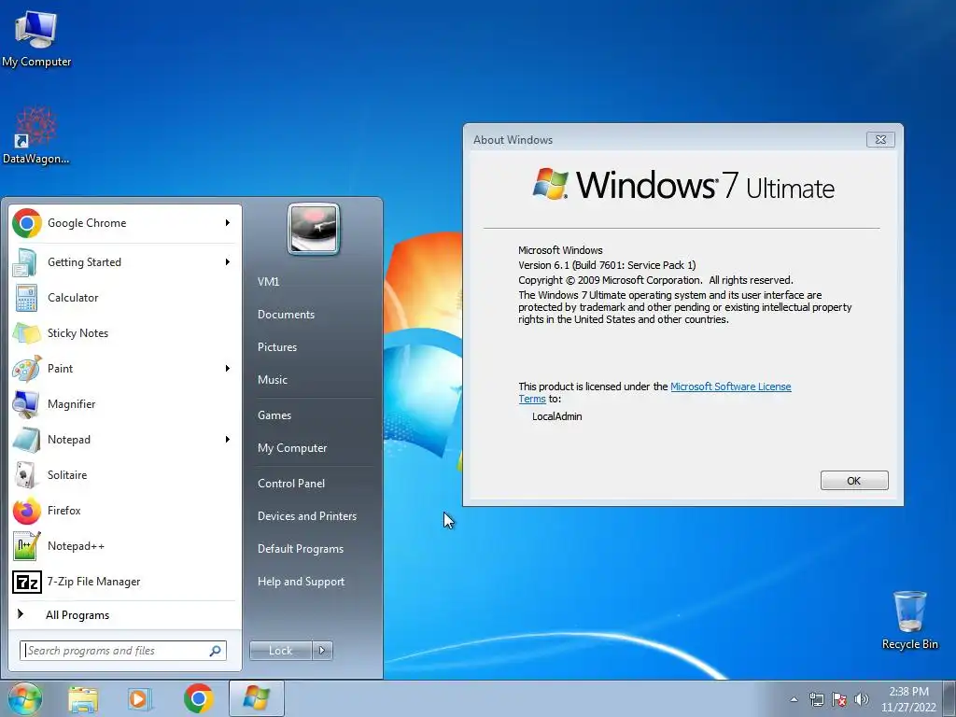
Task: Expand Notepad recent files arrow
Action: tap(228, 439)
